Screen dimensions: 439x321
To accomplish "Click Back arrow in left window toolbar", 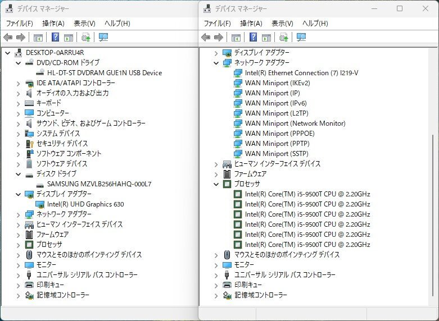I will click(x=8, y=37).
